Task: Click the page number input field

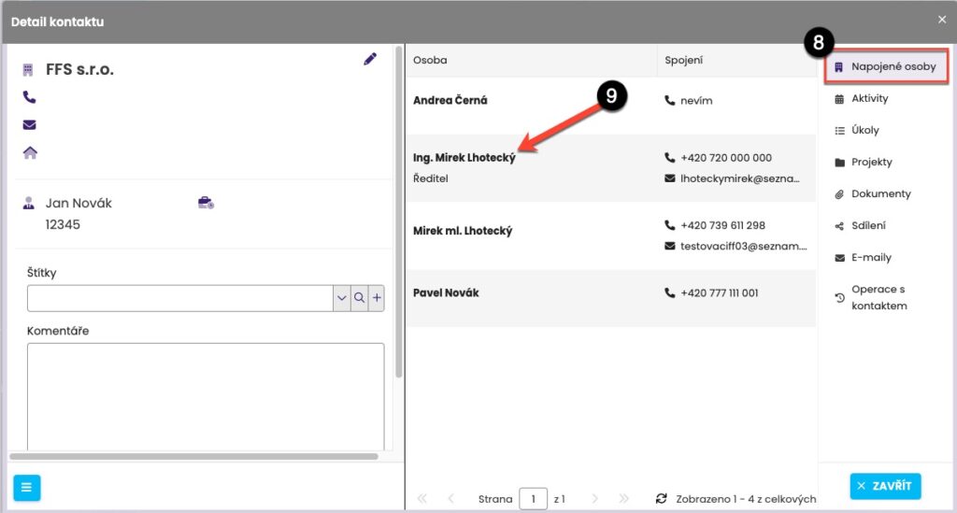Action: pyautogui.click(x=533, y=498)
